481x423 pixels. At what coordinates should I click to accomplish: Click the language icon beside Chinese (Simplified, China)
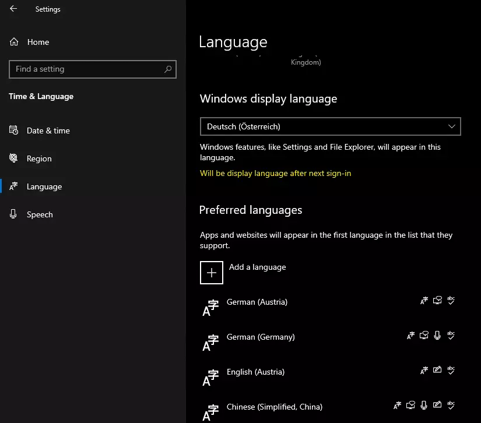(x=210, y=413)
